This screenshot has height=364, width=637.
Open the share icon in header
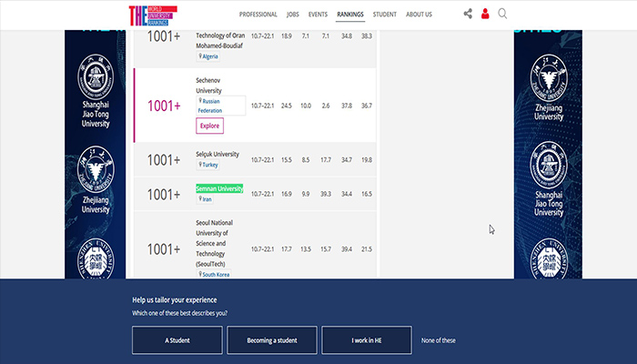(468, 14)
